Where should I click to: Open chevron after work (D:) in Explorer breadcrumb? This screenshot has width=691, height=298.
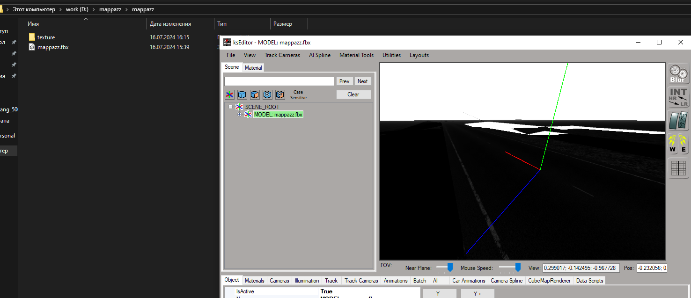point(94,9)
